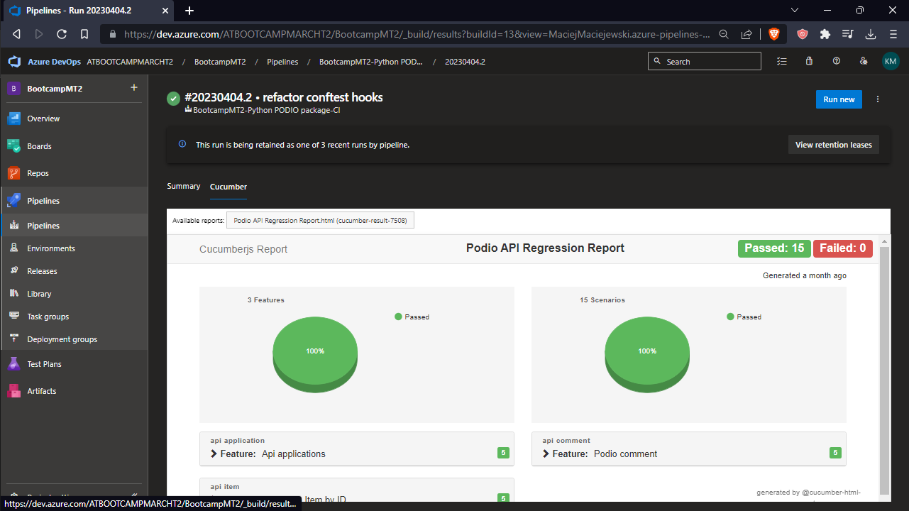
Task: Switch to the Summary tab
Action: [x=183, y=186]
